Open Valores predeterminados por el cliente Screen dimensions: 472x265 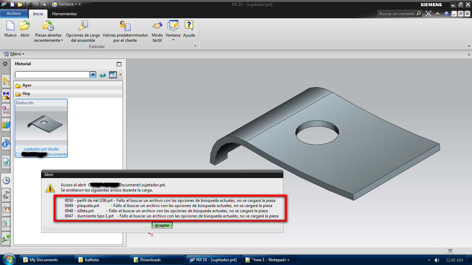click(x=125, y=31)
